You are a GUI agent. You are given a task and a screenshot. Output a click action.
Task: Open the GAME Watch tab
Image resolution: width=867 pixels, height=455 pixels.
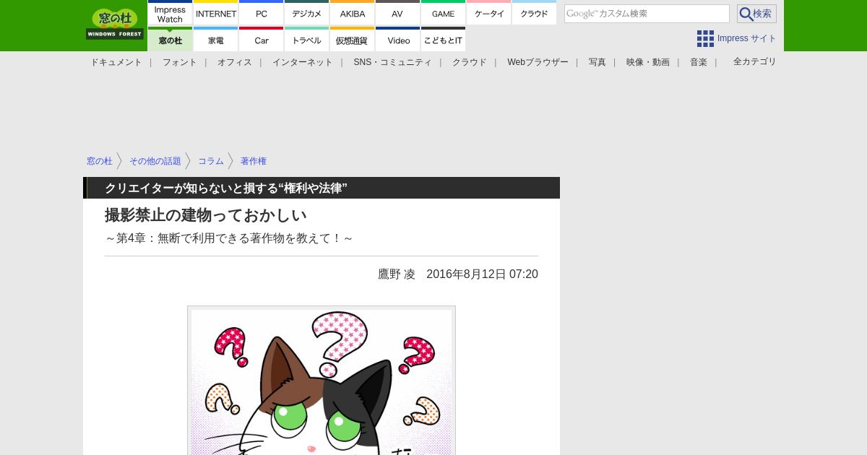(x=443, y=13)
